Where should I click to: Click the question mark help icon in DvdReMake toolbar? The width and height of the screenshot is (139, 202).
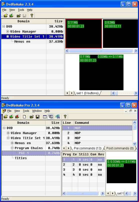(x=32, y=16)
